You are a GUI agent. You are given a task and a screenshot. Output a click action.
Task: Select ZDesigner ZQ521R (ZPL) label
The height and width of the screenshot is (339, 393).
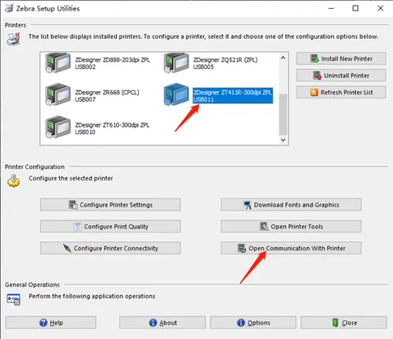[x=225, y=63]
